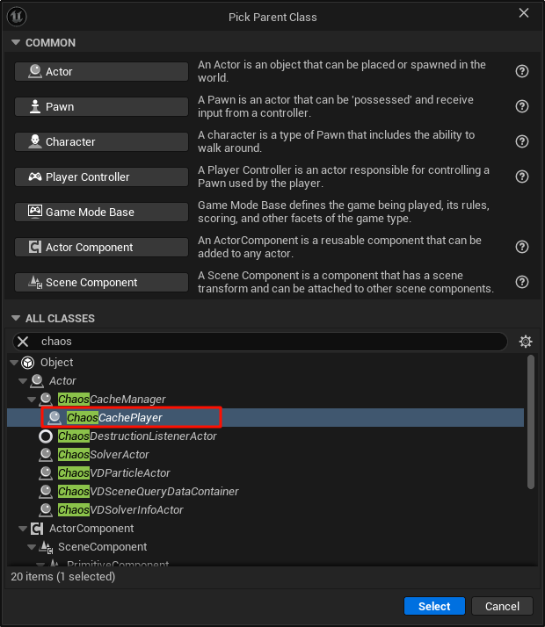Choose the Game Mode Base class button
The height and width of the screenshot is (627, 545).
pyautogui.click(x=101, y=212)
